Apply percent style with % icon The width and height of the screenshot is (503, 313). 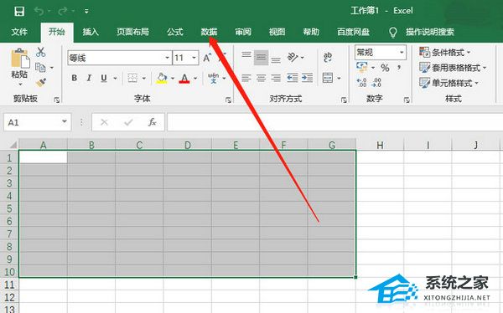(x=385, y=68)
